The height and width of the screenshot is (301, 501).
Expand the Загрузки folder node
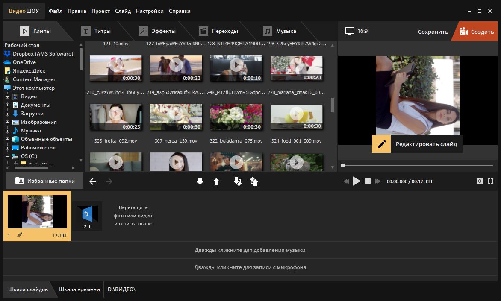pyautogui.click(x=7, y=114)
